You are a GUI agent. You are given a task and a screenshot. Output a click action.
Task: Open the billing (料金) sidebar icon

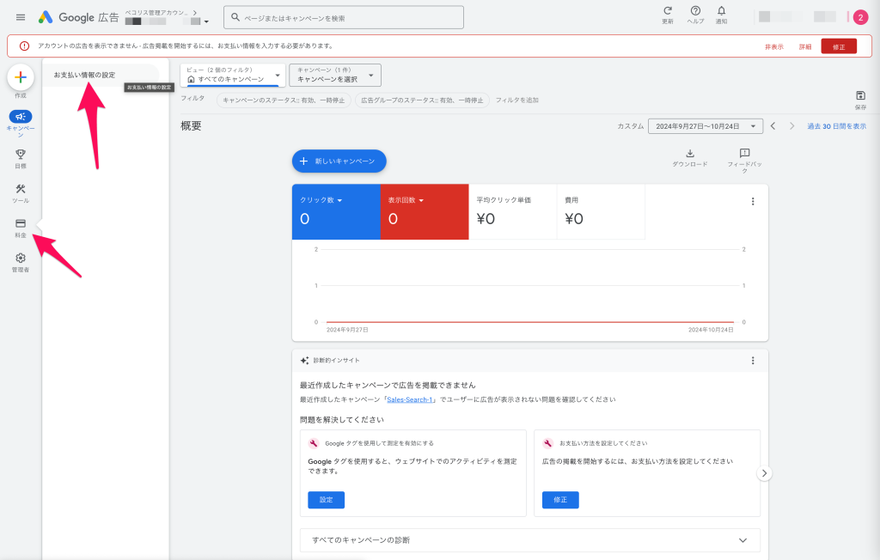[x=21, y=223]
